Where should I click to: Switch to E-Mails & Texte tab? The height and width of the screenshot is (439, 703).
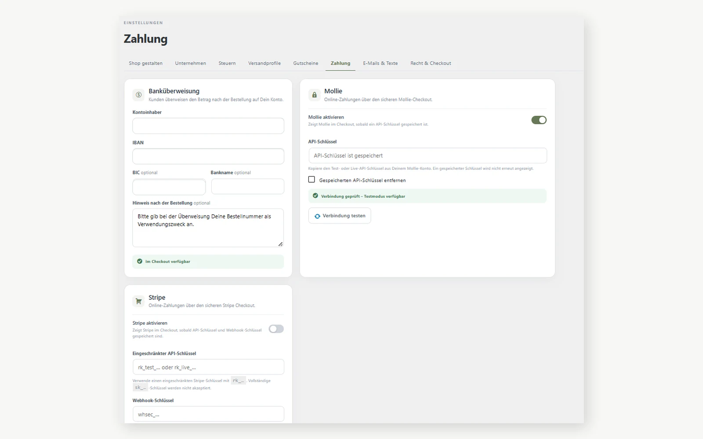pyautogui.click(x=380, y=63)
